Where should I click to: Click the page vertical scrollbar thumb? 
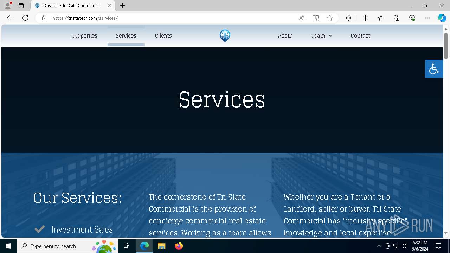click(x=446, y=46)
